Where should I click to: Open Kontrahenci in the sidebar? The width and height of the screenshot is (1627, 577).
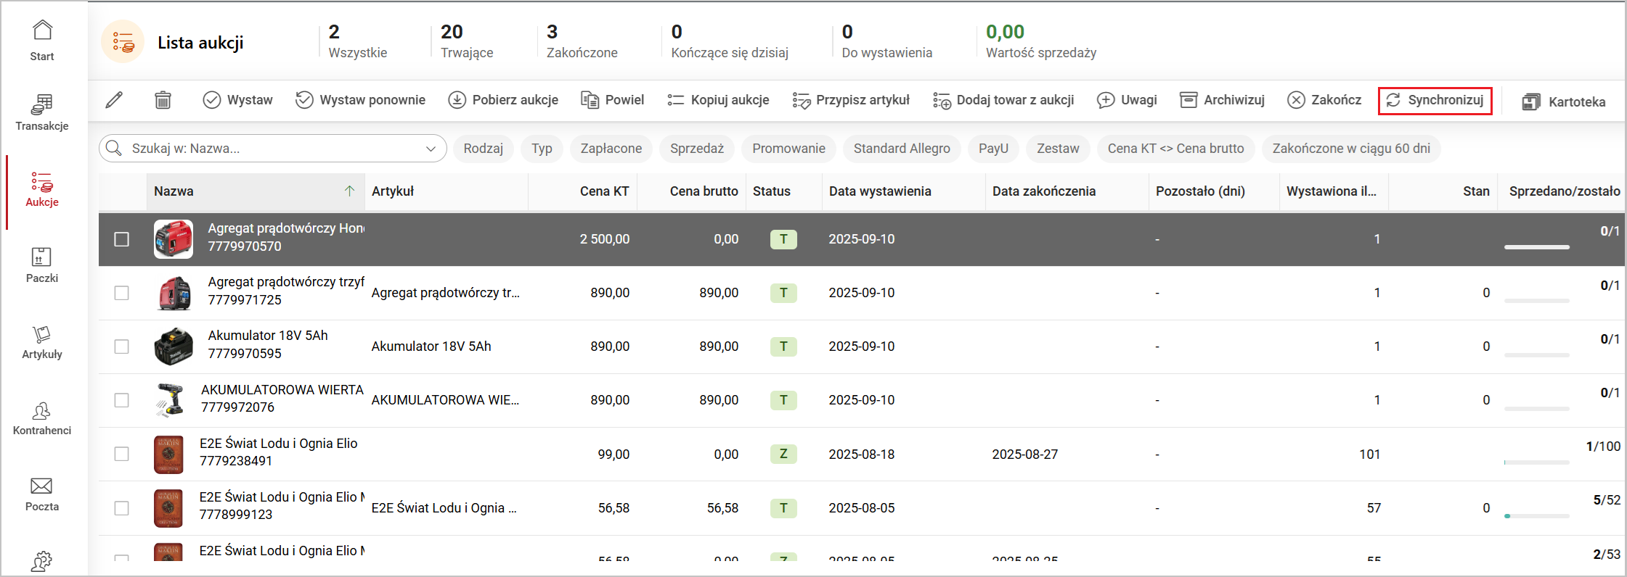(x=42, y=418)
